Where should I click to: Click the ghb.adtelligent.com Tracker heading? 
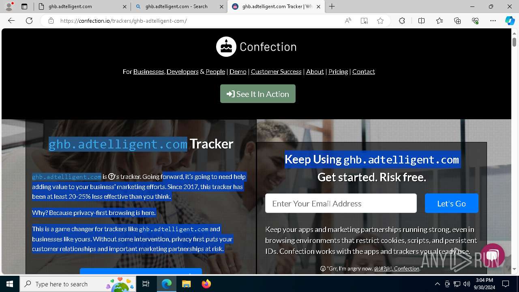tap(141, 144)
